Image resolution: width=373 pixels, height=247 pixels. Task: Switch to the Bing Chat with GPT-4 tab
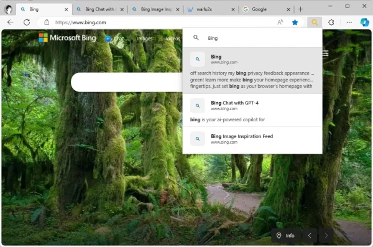(x=100, y=9)
